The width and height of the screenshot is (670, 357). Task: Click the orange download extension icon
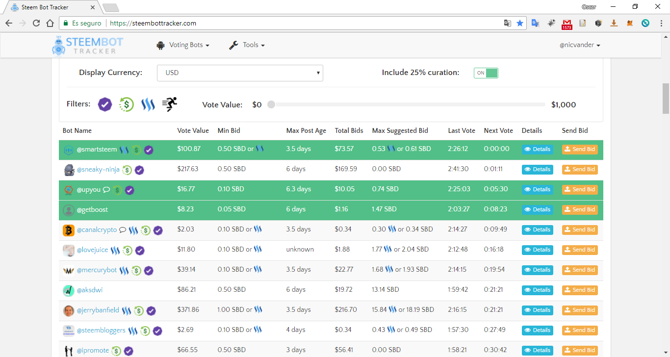coord(614,23)
